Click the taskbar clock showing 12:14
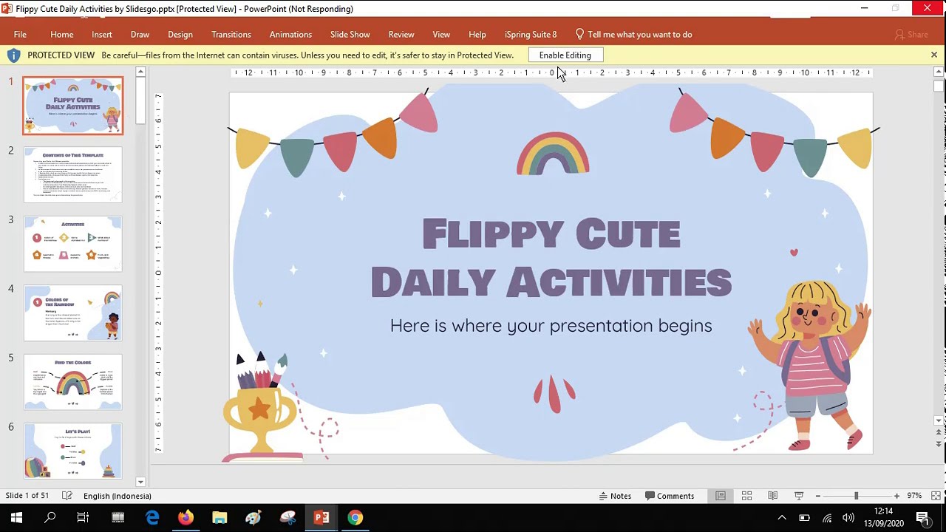 coord(882,511)
